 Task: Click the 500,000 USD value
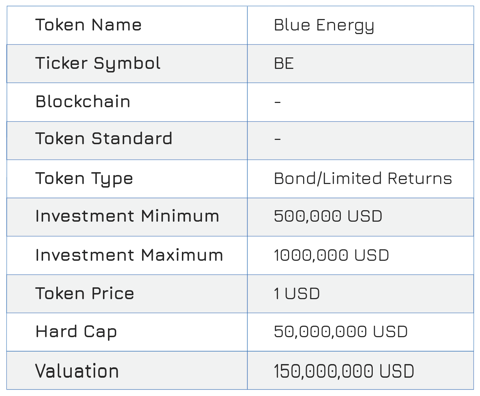[328, 216]
